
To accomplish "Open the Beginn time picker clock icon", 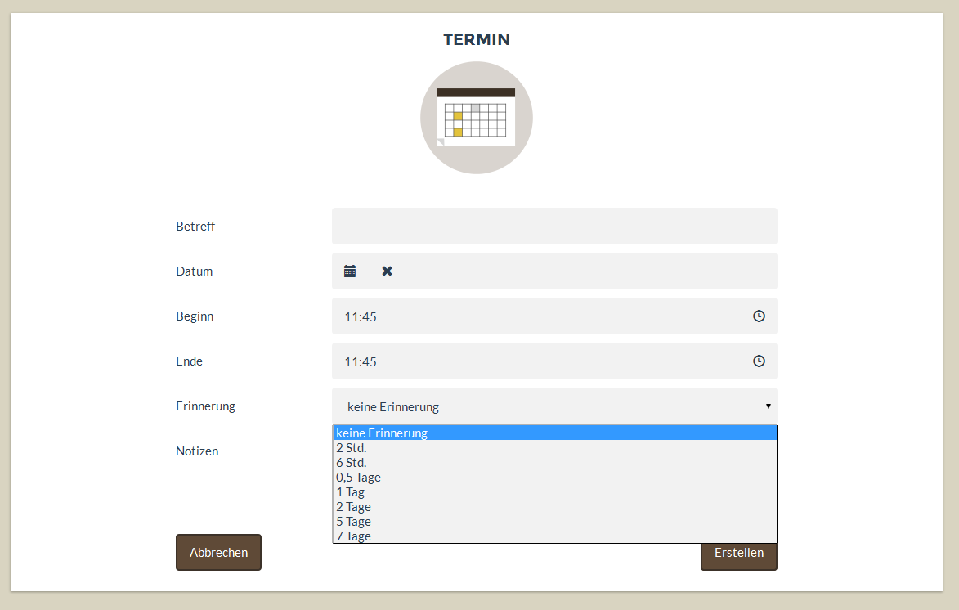I will pyautogui.click(x=759, y=316).
